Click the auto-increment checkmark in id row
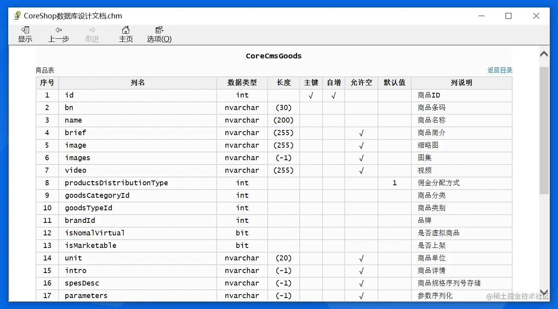Image resolution: width=558 pixels, height=309 pixels. click(334, 95)
